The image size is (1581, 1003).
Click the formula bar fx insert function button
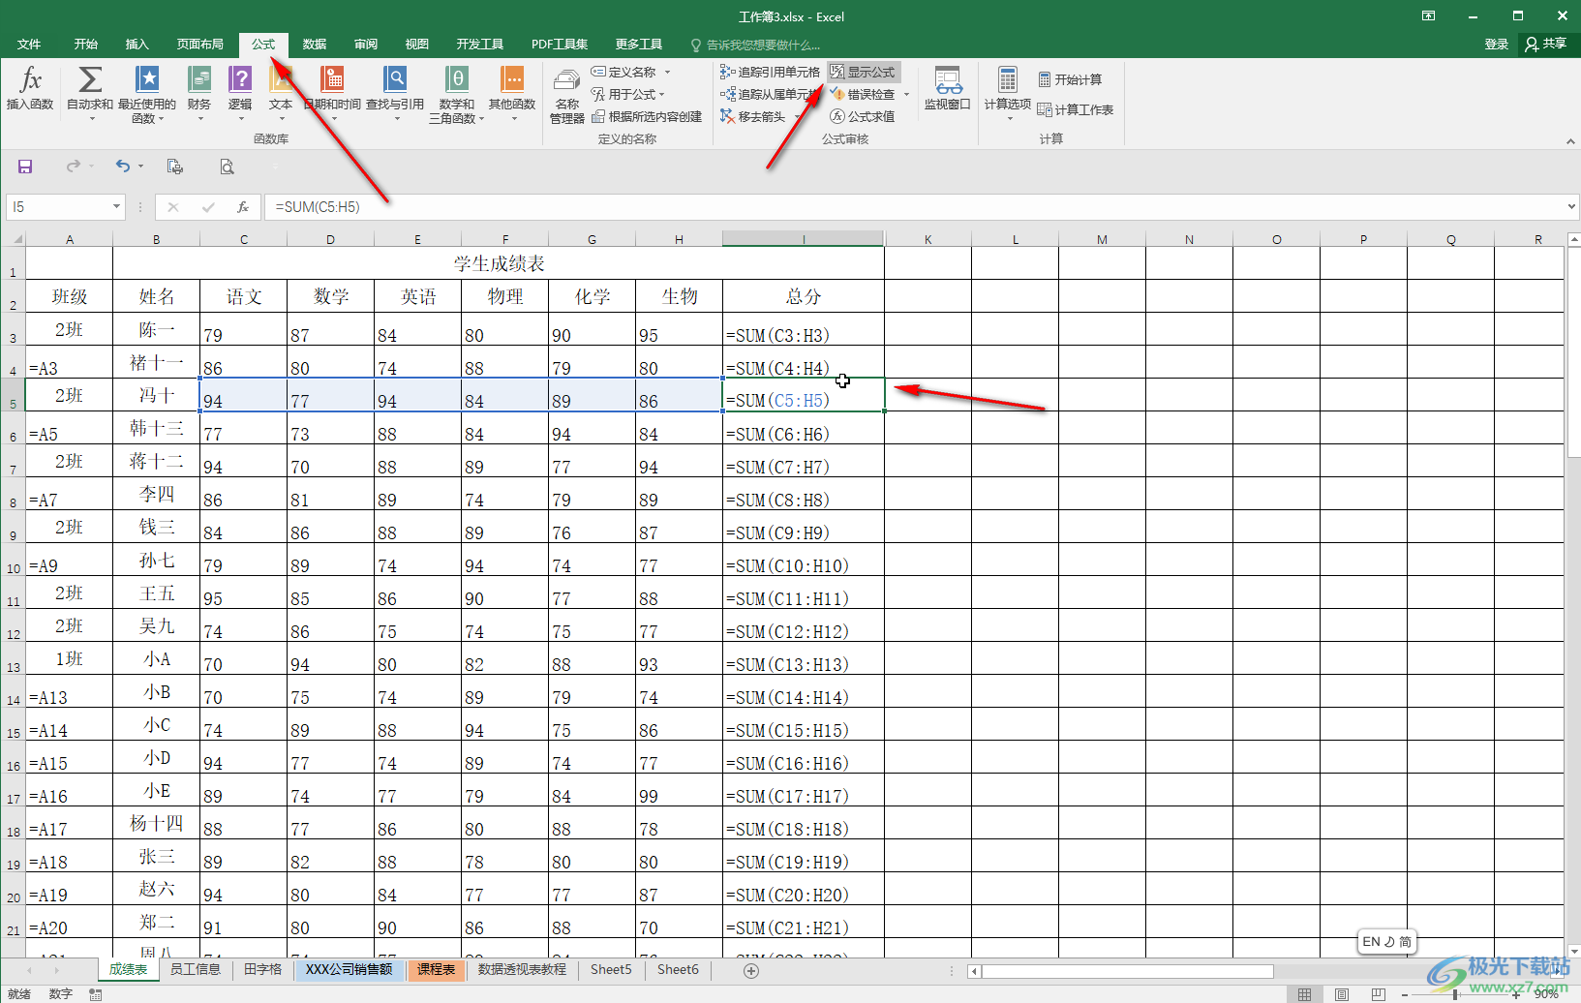[243, 206]
